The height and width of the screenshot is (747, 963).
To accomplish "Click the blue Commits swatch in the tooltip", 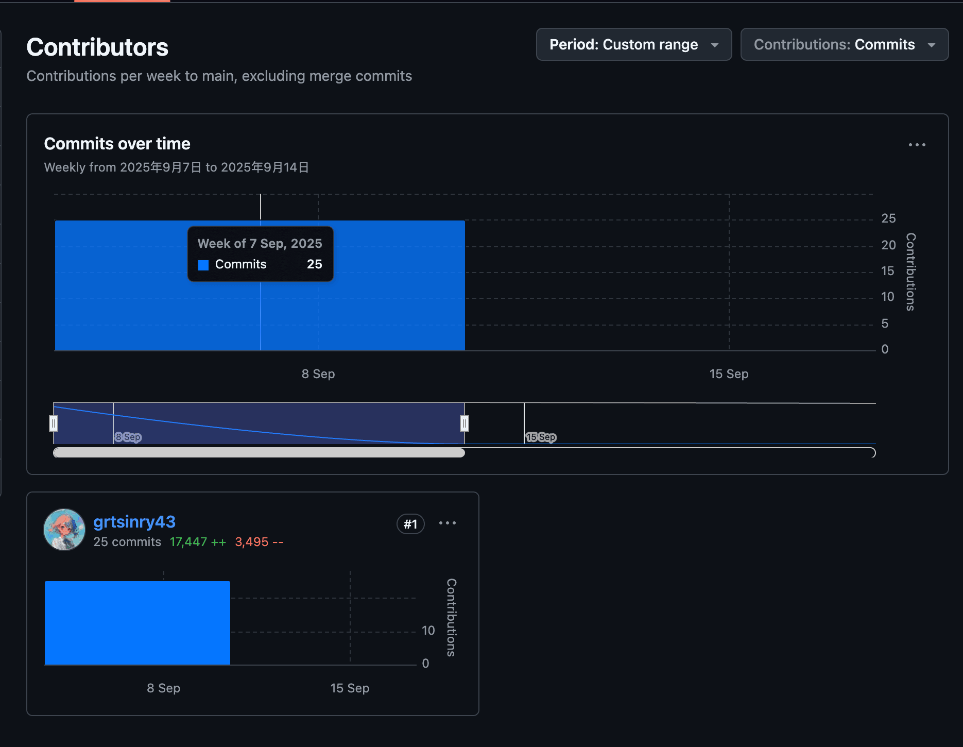I will point(203,265).
